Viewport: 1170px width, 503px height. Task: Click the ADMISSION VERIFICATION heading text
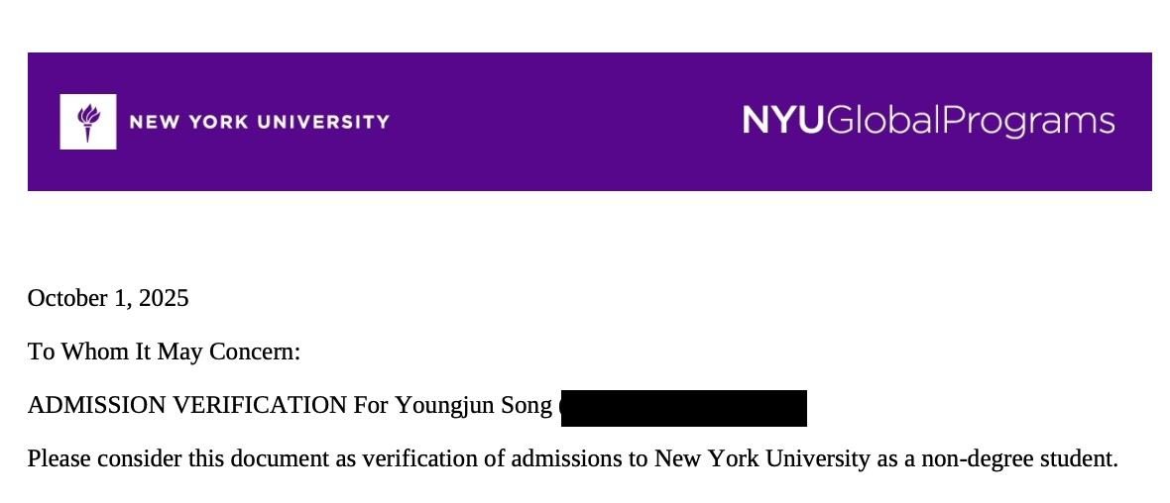click(187, 405)
